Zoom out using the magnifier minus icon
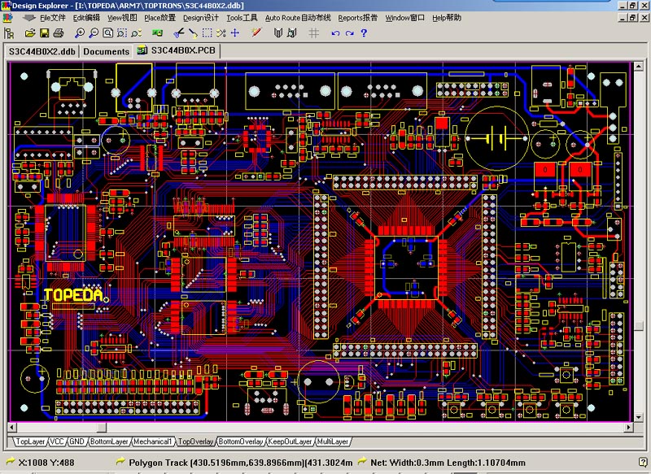 pos(94,33)
